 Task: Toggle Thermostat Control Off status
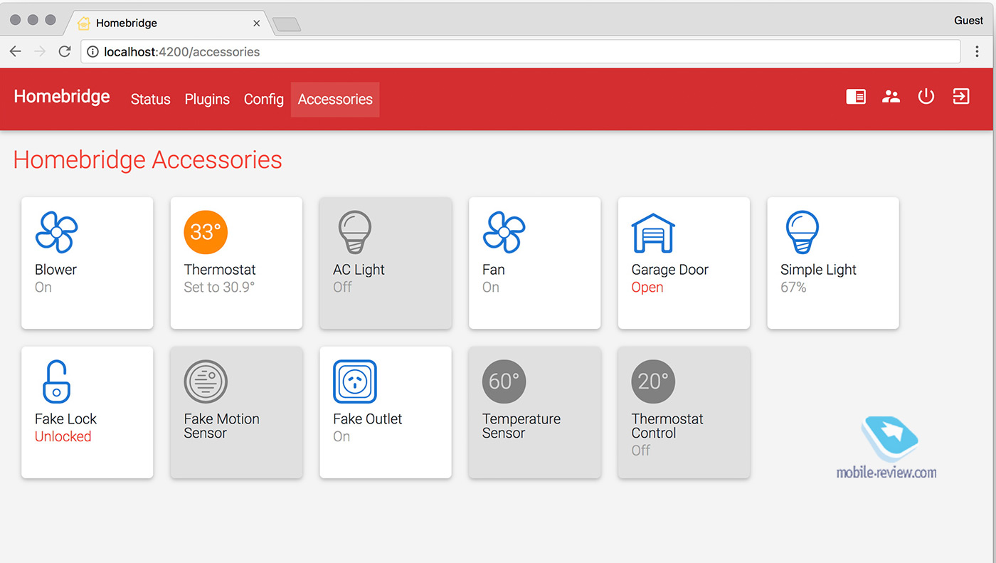(x=641, y=451)
